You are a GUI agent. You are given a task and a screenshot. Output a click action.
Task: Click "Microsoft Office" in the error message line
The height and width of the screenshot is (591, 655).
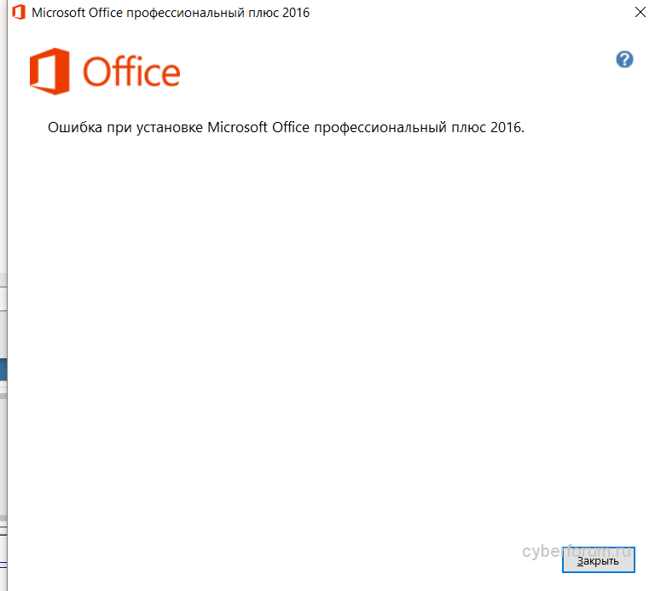coord(258,128)
